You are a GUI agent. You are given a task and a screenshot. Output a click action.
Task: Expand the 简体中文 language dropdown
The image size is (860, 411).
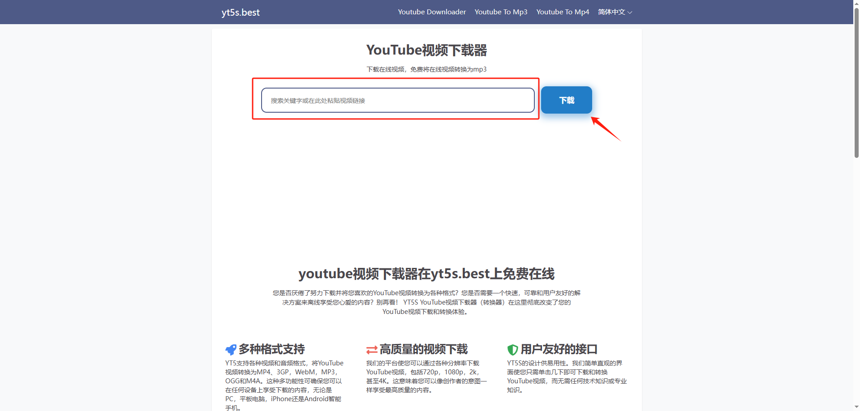615,12
